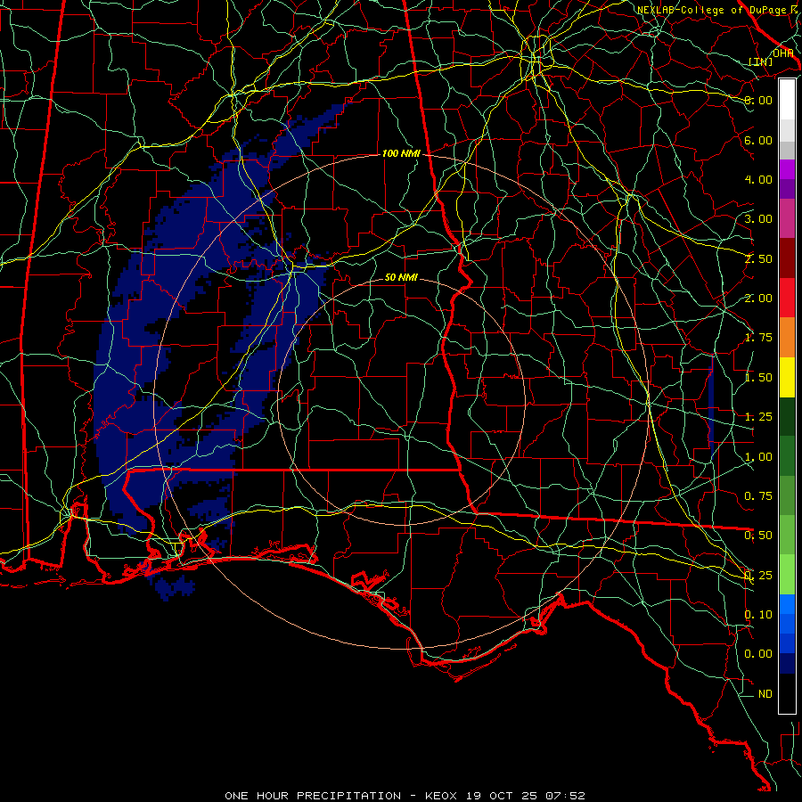Click the 1.75 legend value
Image resolution: width=802 pixels, height=802 pixels.
pos(758,338)
